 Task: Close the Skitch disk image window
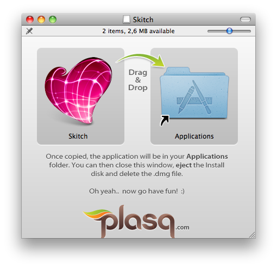click(30, 20)
